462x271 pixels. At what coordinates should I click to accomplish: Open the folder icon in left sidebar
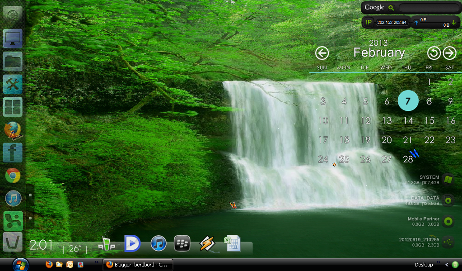tap(13, 62)
